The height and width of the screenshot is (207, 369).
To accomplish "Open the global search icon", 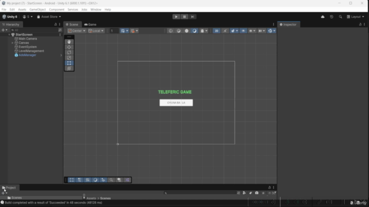I will coord(340,17).
